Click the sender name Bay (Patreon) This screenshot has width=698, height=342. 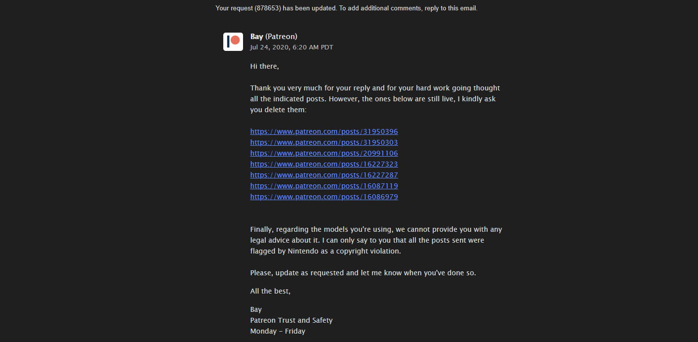[x=274, y=37]
